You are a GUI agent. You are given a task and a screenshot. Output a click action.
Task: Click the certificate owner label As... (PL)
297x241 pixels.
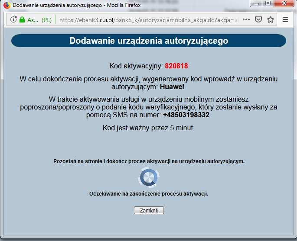point(39,20)
